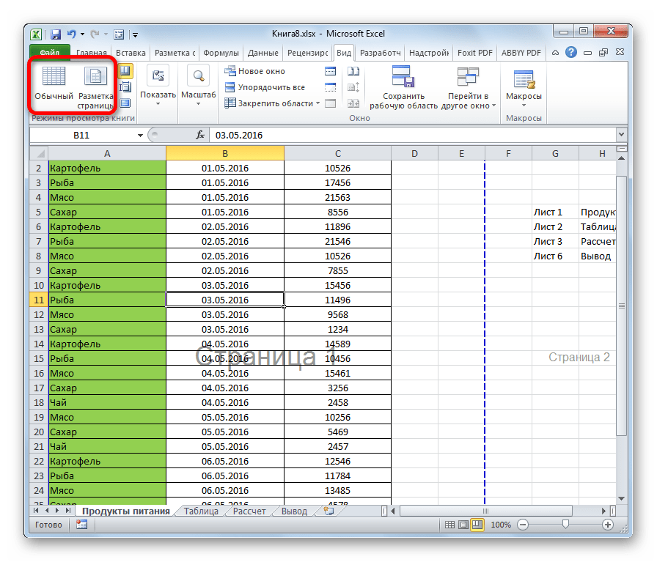Toggle Normal view button in status bar

click(x=448, y=525)
